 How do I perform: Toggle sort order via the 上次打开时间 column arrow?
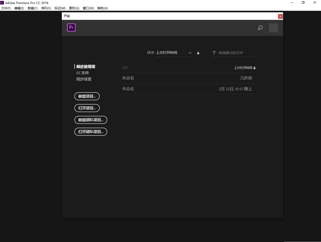tap(254, 68)
